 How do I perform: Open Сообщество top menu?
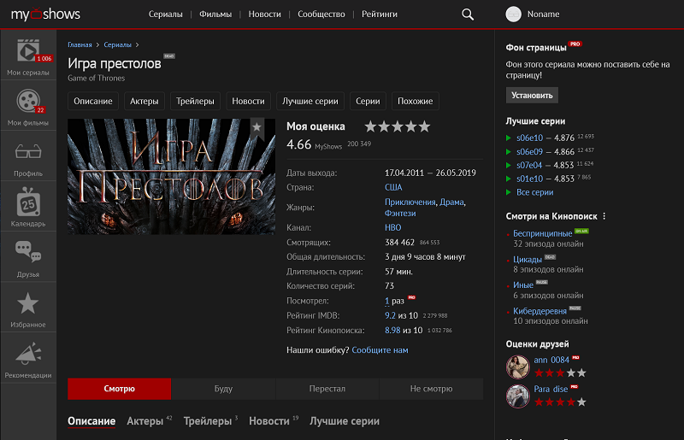(321, 15)
